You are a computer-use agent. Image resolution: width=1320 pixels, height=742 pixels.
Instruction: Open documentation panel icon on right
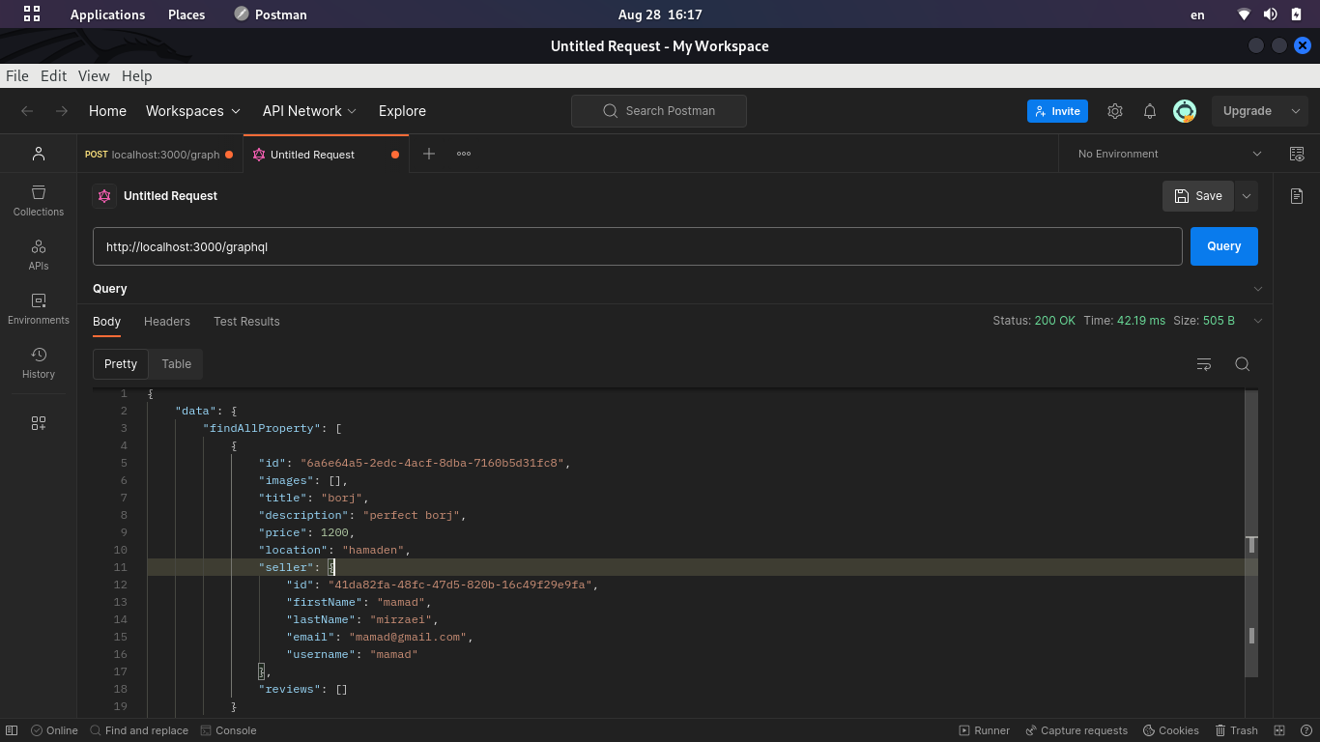[x=1297, y=196]
